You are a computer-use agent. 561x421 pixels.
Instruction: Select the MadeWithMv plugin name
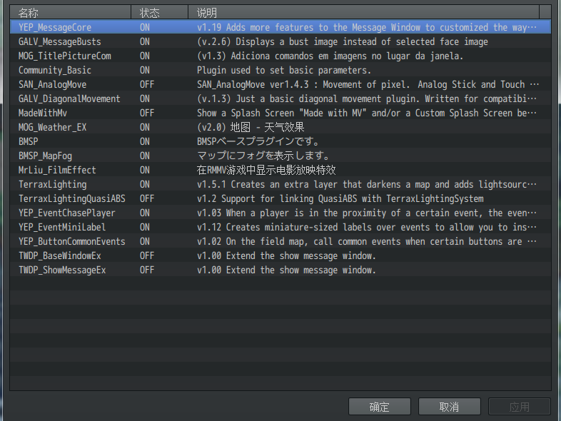(x=43, y=113)
